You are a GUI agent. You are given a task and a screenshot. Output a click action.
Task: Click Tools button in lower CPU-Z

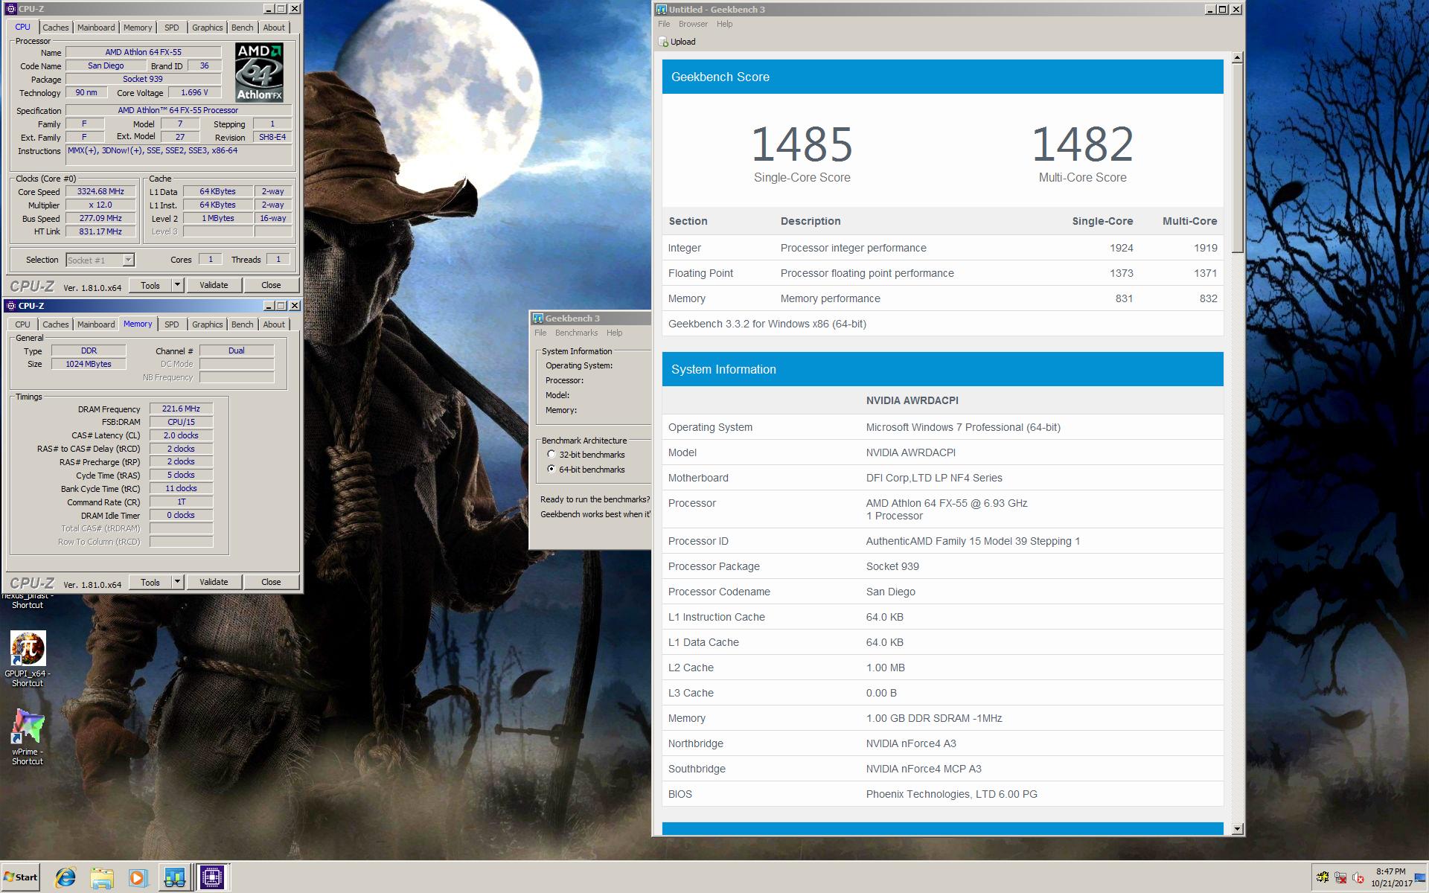pyautogui.click(x=150, y=582)
